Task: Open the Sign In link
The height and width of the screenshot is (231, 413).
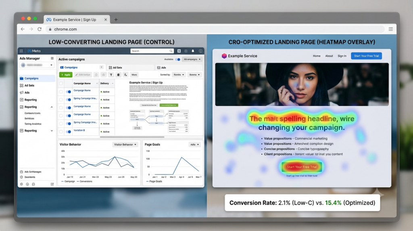Action: click(x=342, y=56)
